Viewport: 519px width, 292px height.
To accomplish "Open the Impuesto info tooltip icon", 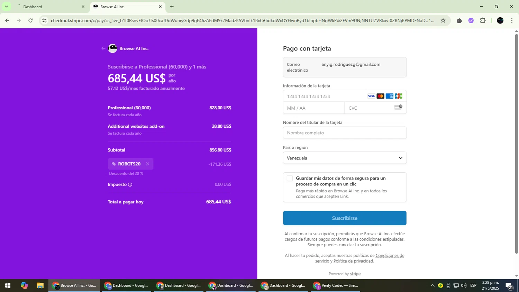I will (x=130, y=185).
